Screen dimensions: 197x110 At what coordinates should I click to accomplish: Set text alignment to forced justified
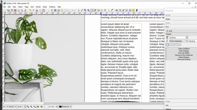tap(180, 45)
